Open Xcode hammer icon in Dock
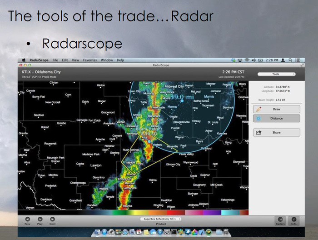Screen dimensions: 318x240 pos(202,232)
